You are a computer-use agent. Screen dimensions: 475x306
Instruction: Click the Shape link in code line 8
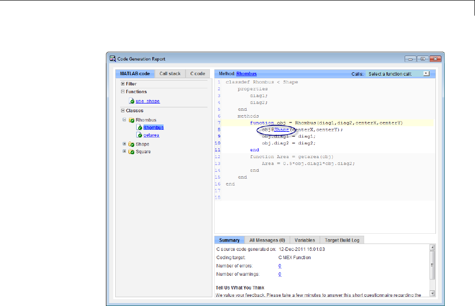coord(281,130)
